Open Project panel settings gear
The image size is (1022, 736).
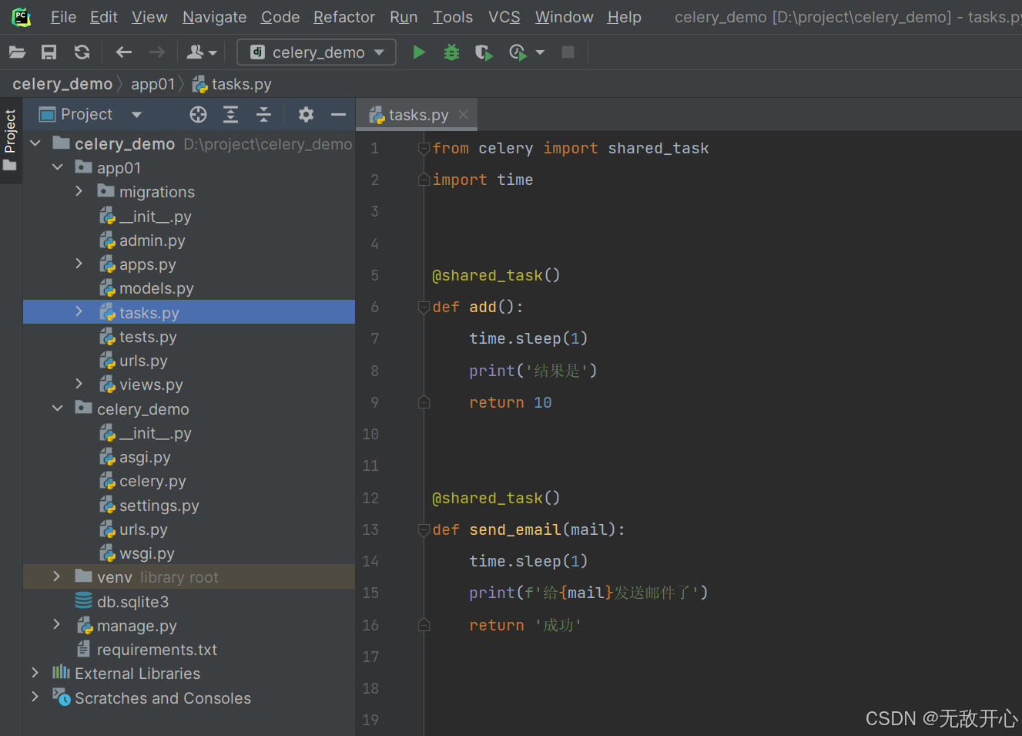[306, 115]
